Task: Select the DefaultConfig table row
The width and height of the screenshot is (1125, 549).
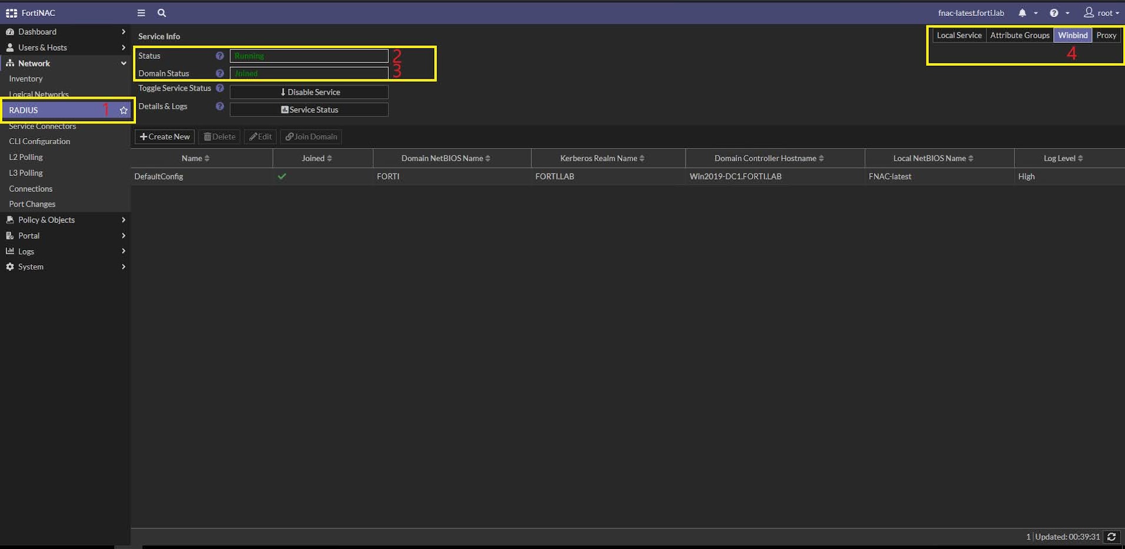Action: (x=628, y=177)
